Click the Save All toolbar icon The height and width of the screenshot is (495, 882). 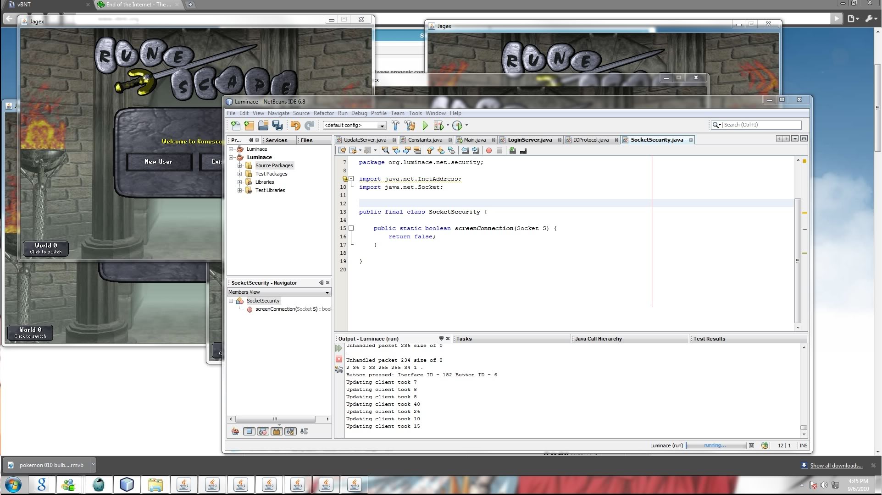(277, 125)
